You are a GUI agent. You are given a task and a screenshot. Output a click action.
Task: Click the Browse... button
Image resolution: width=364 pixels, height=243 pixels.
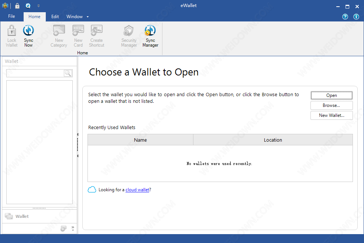[x=332, y=105]
